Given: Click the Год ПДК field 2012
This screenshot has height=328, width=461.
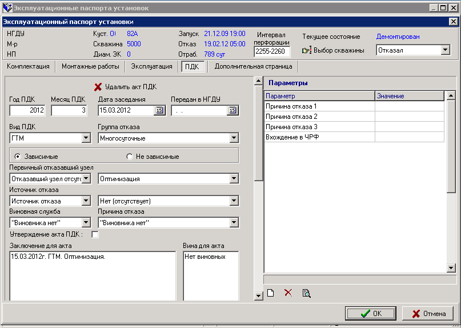Looking at the screenshot, I should [27, 110].
